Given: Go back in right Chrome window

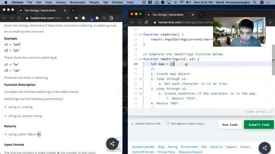Looking at the screenshot, I should (133, 22).
